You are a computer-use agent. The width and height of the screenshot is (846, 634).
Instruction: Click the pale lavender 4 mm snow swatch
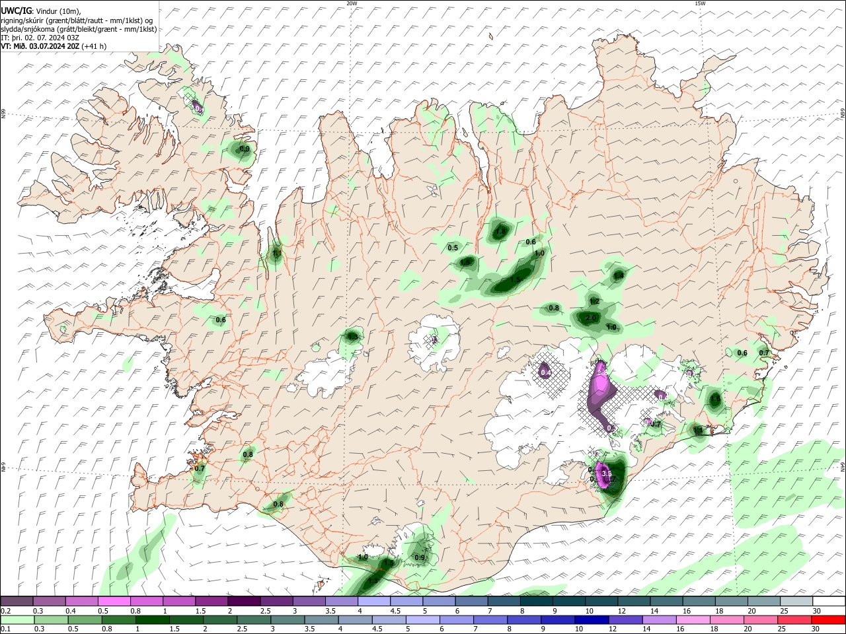374,602
